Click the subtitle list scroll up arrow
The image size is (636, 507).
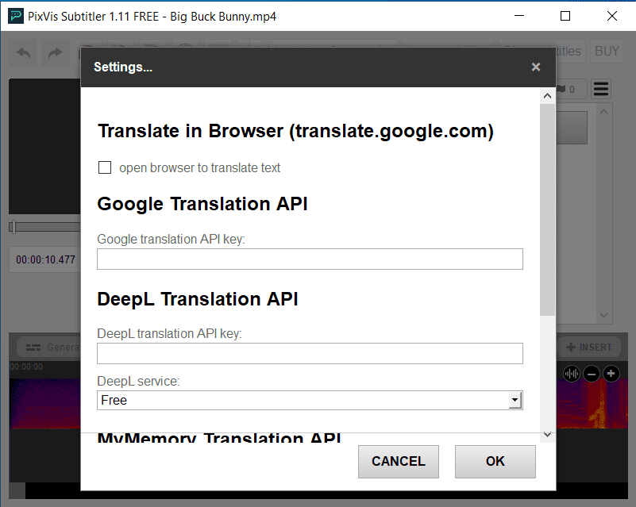pos(603,111)
